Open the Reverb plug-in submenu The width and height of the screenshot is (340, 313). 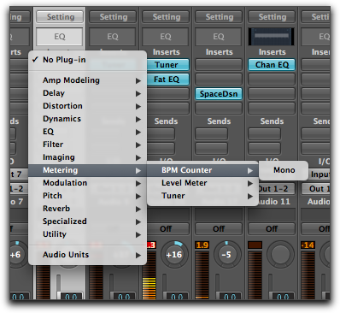[x=87, y=209]
